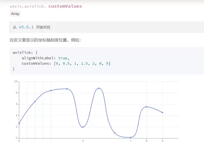Click the y-axis label 10
Image resolution: width=204 pixels, height=142 pixels.
[16, 82]
